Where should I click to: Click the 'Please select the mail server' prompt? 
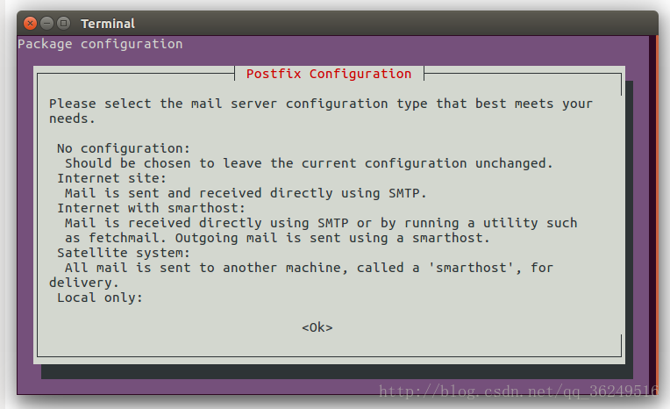[321, 104]
